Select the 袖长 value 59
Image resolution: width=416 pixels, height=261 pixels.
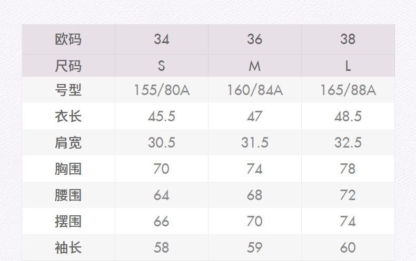[x=255, y=247]
